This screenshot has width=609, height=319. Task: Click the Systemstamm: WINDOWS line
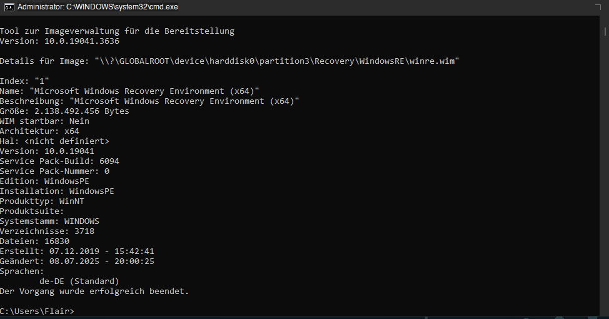click(x=50, y=221)
